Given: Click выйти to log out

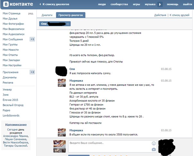Looking at the screenshot, I should coord(188,4).
